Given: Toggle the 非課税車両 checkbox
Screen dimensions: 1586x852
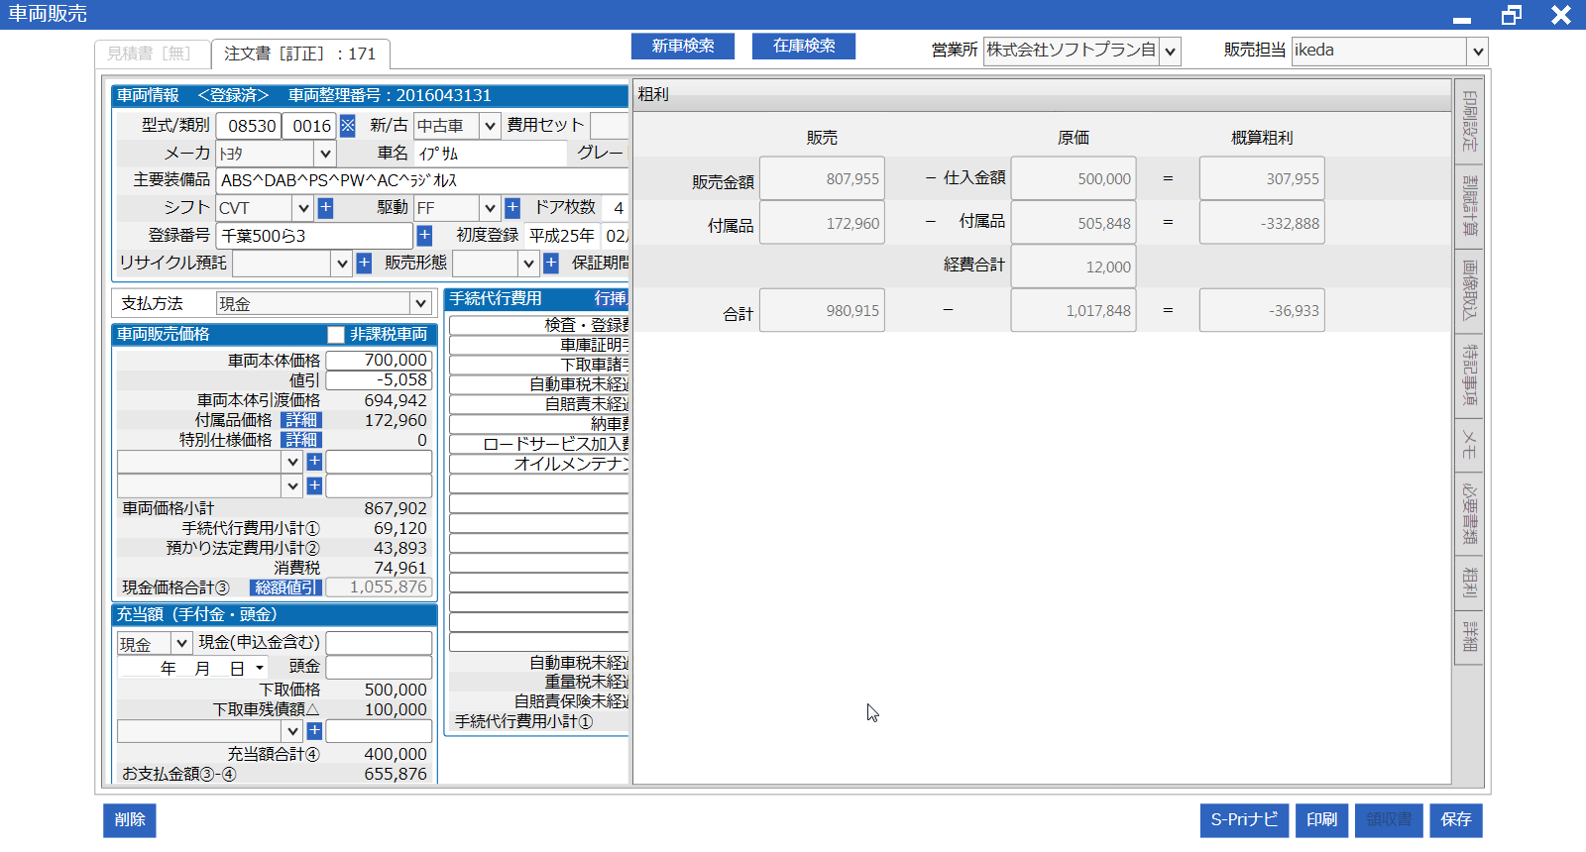Looking at the screenshot, I should 336,335.
